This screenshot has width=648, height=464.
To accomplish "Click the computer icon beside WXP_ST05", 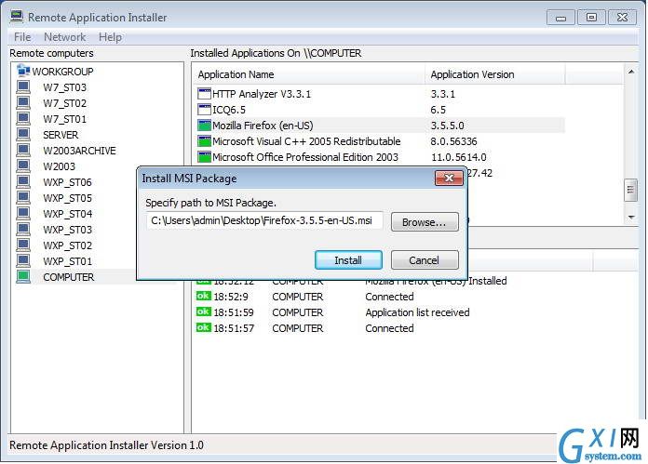I will 23,198.
